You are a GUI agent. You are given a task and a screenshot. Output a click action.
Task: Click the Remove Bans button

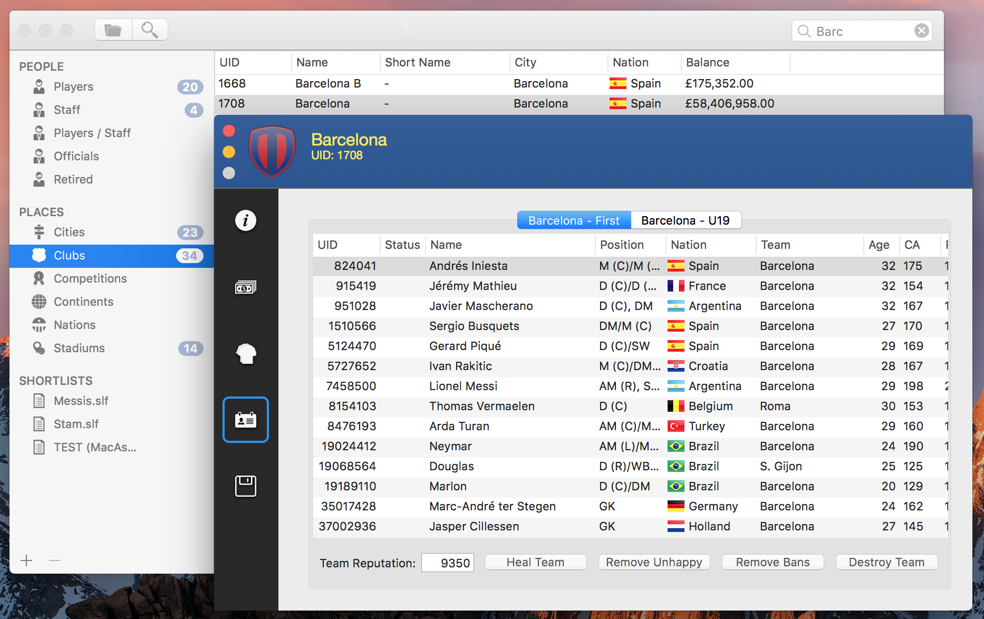tap(773, 562)
